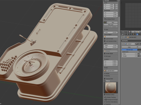Click the Grease Pencil pencil datablock icon

tap(105, 22)
